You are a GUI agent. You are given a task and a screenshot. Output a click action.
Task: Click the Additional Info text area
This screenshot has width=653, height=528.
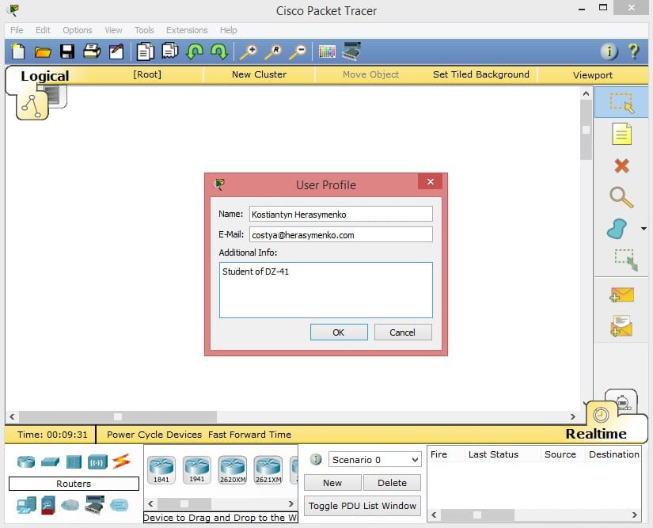(325, 290)
